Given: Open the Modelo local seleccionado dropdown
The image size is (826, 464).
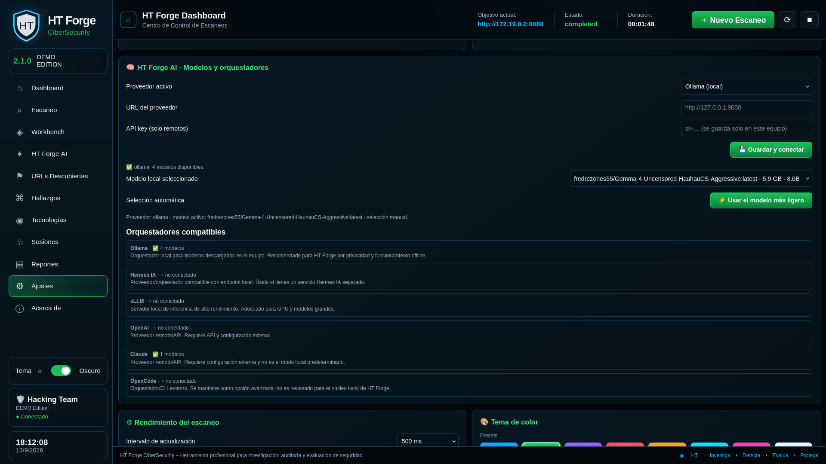Looking at the screenshot, I should [x=691, y=179].
